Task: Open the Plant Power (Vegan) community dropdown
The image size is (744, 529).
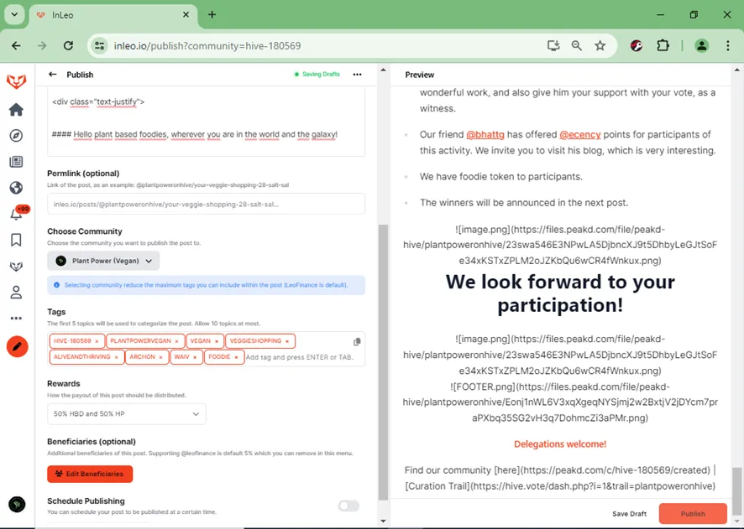Action: click(103, 261)
